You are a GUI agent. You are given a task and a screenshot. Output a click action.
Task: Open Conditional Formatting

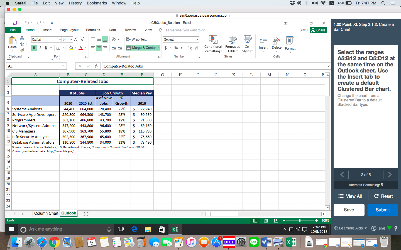(213, 44)
